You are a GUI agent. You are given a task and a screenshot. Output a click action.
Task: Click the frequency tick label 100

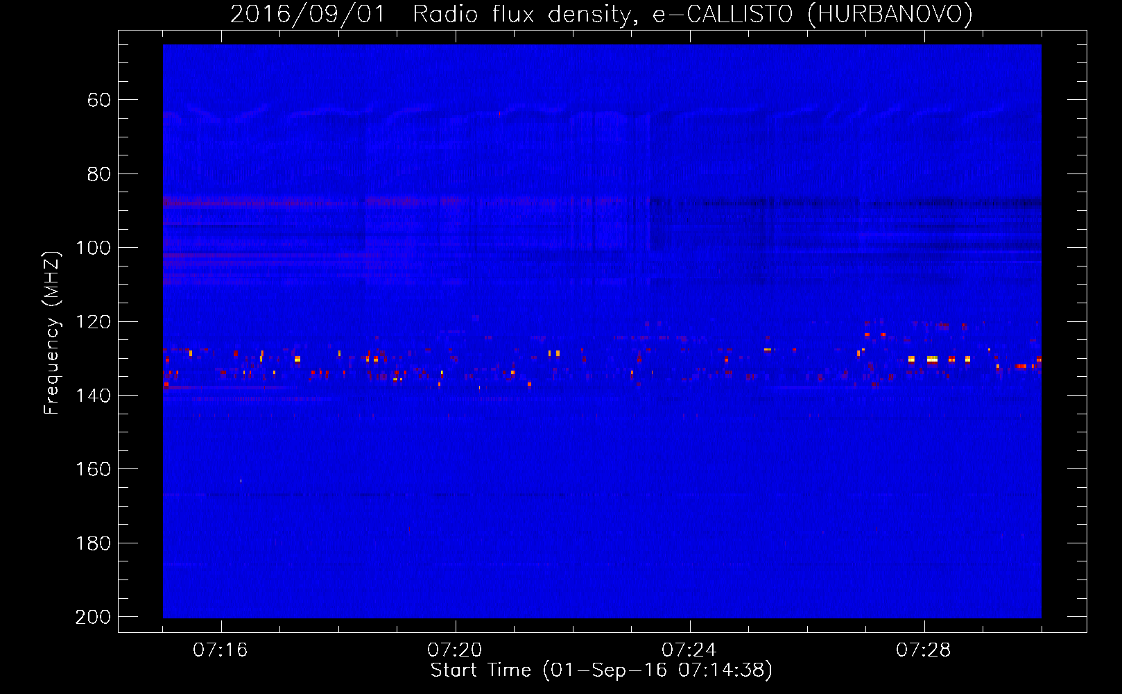[x=93, y=248]
